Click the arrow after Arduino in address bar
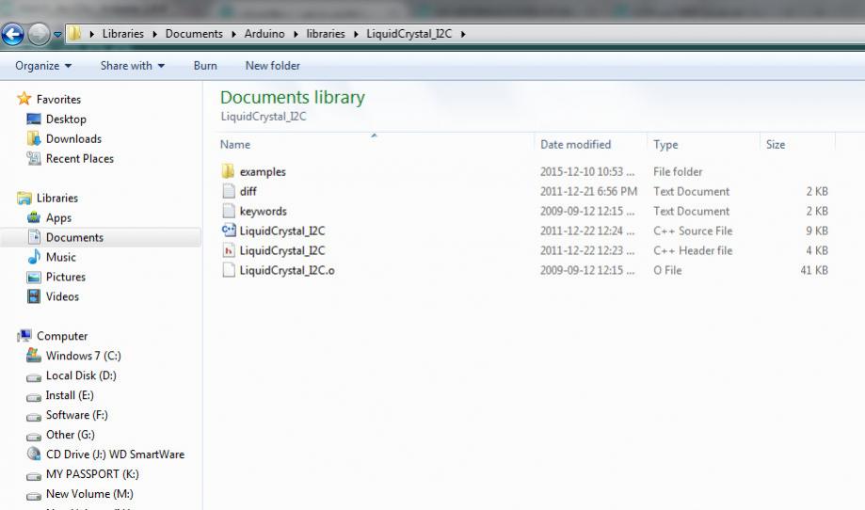 click(295, 35)
